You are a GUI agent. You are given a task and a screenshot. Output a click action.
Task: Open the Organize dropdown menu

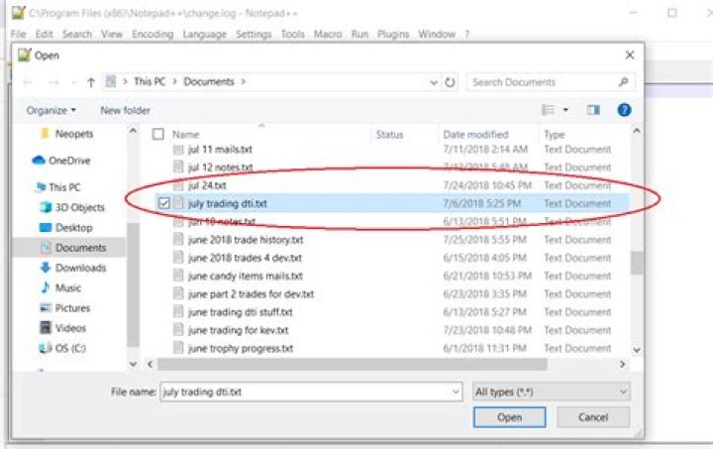(x=51, y=111)
